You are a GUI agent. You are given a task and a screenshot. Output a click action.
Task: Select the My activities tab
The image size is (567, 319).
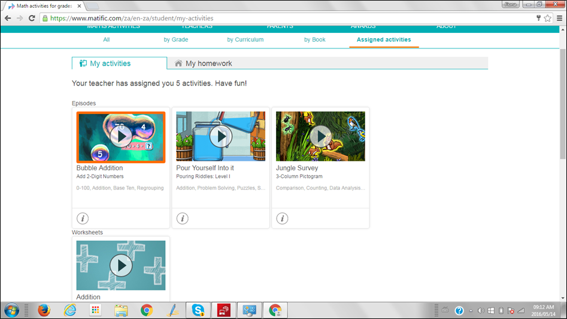(119, 63)
